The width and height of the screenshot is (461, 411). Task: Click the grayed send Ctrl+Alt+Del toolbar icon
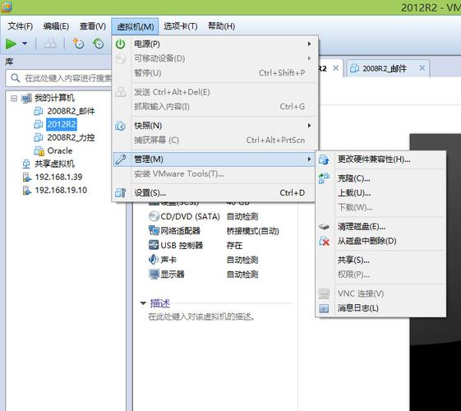(x=49, y=44)
